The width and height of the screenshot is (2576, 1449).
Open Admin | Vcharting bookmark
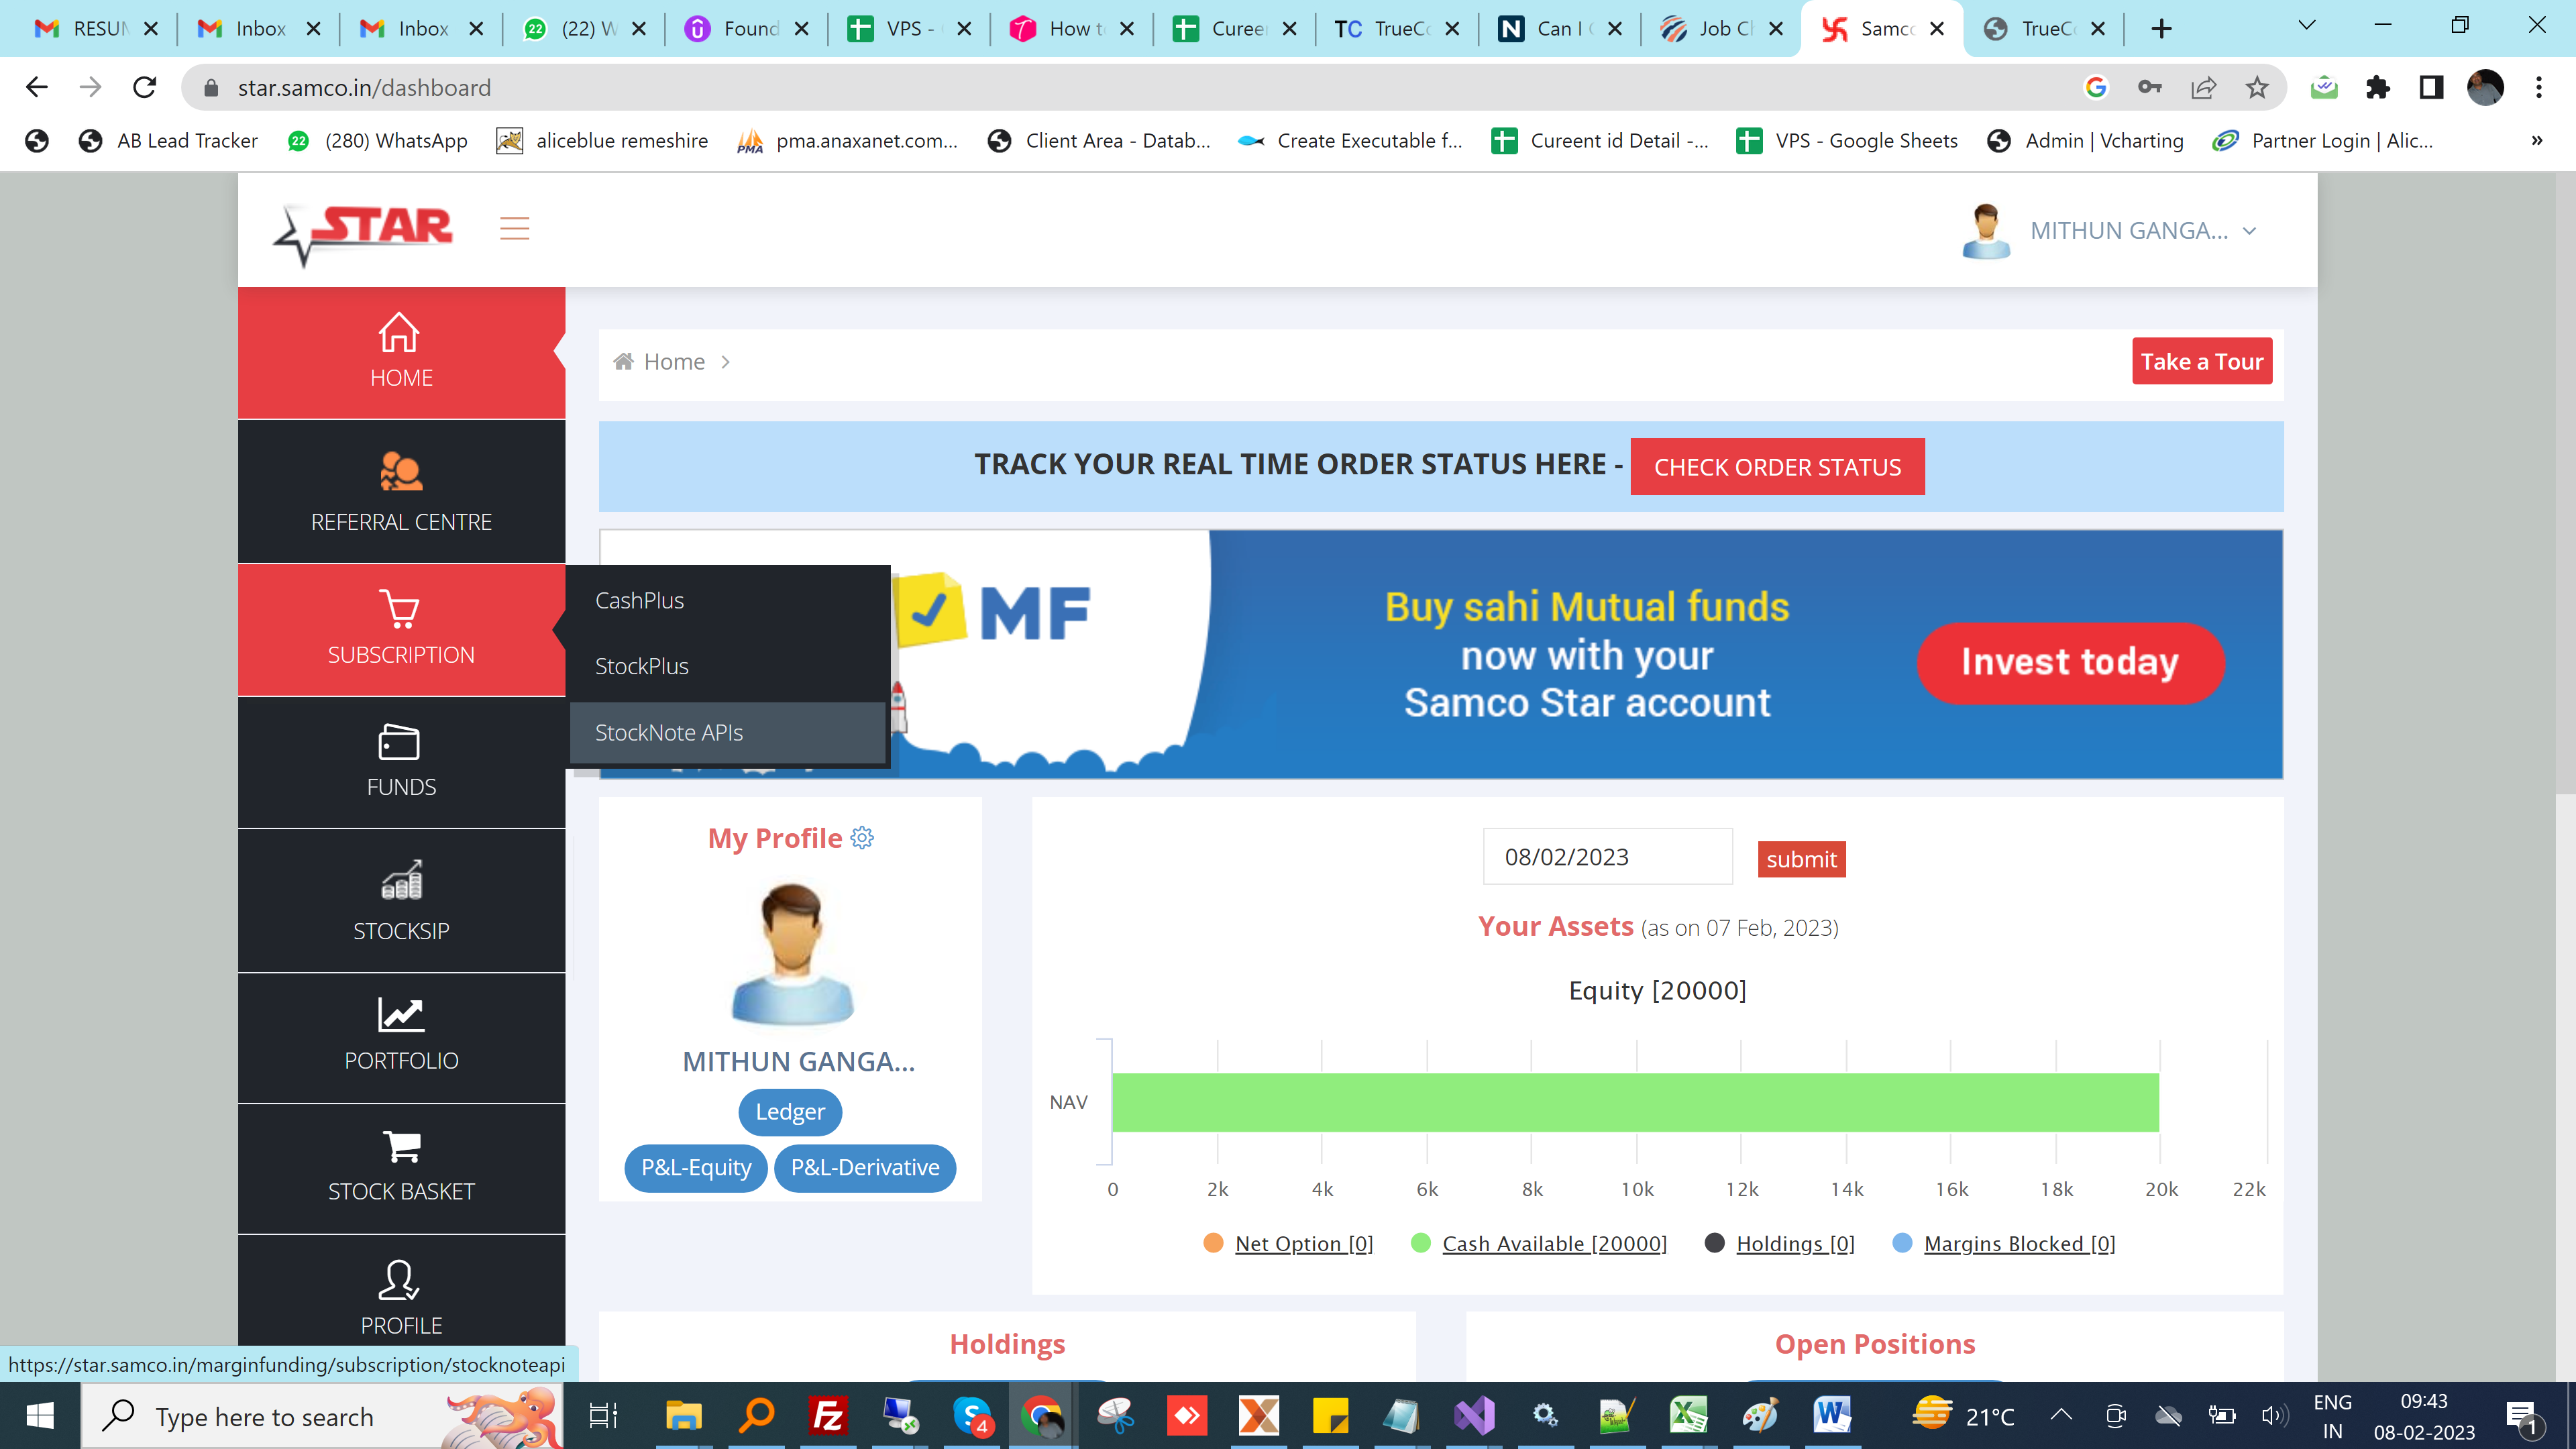tap(2085, 140)
